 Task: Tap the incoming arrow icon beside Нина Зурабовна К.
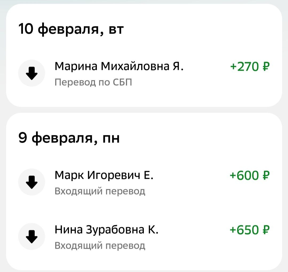pyautogui.click(x=31, y=236)
